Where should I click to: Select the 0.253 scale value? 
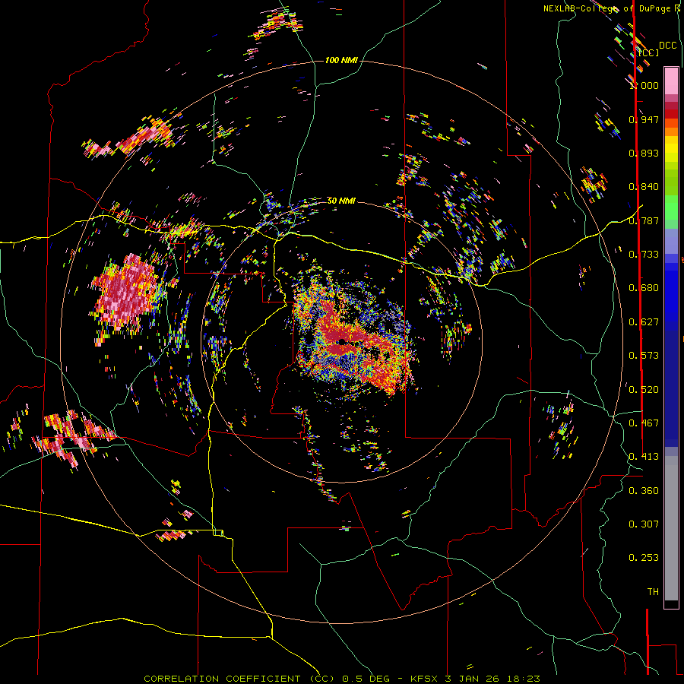[x=644, y=558]
